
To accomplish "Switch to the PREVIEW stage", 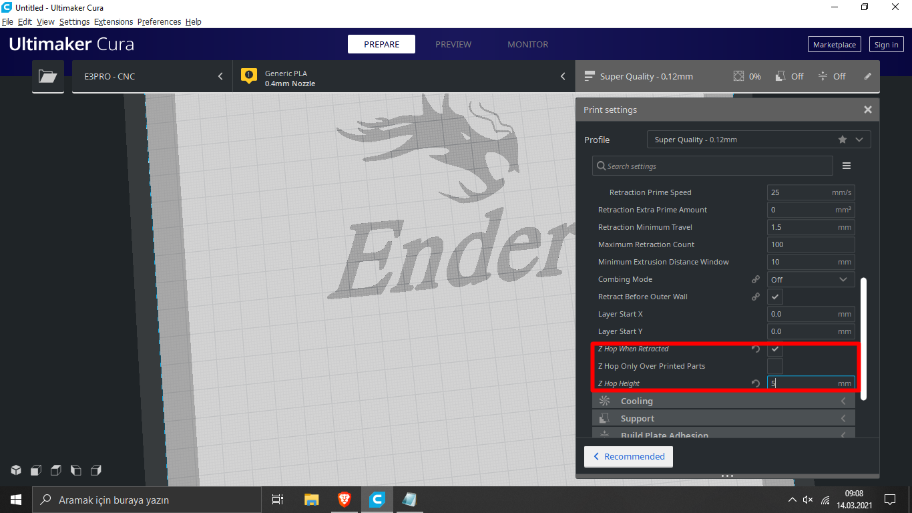I will pos(453,44).
